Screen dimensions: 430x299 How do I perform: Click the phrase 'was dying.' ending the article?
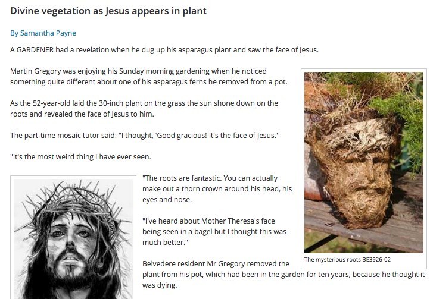pyautogui.click(x=160, y=285)
